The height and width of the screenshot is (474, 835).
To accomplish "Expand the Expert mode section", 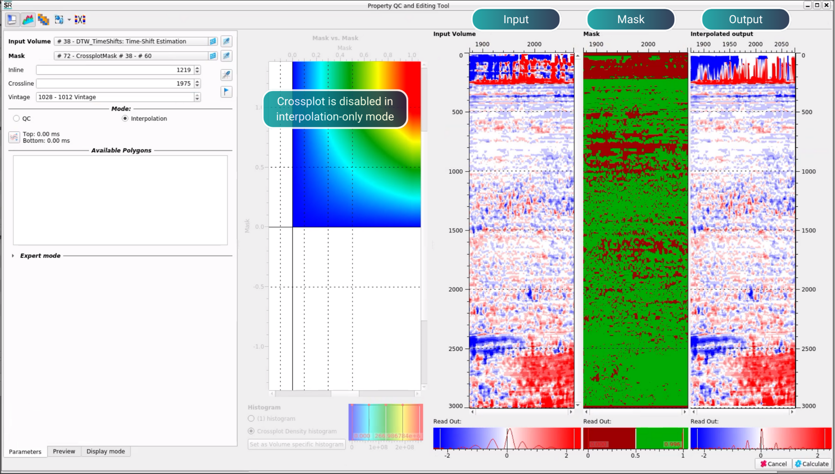I will (x=13, y=256).
